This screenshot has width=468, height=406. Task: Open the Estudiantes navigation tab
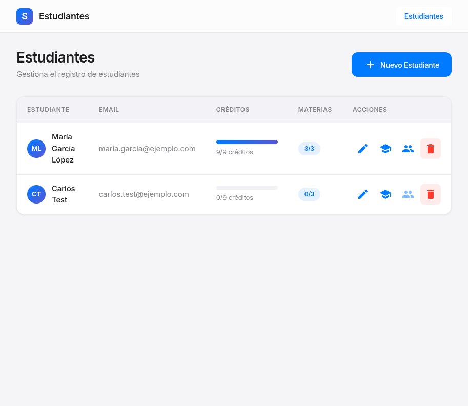point(423,16)
